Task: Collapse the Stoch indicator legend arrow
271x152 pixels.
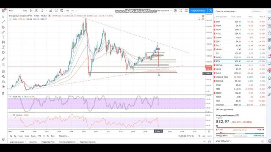Action: (10, 97)
